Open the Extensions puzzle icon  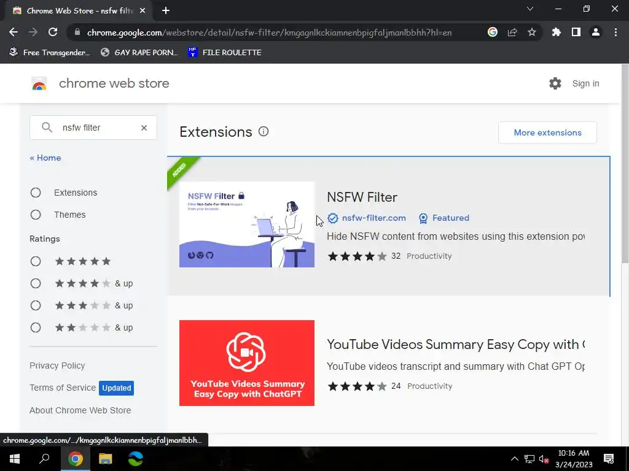(x=557, y=32)
